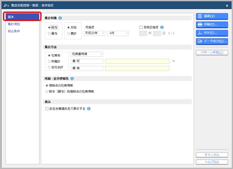Click the パターン作成(C) button
Viewport: 233px width, 169px height.
212,52
